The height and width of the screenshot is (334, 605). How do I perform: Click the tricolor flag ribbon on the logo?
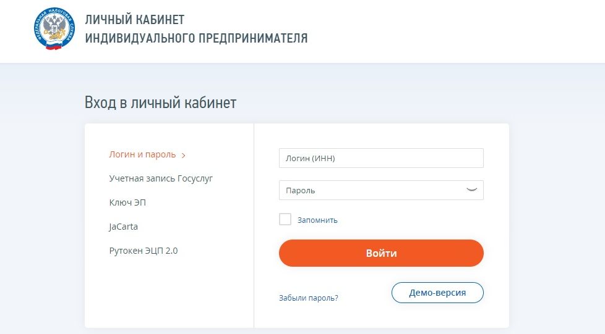point(54,46)
